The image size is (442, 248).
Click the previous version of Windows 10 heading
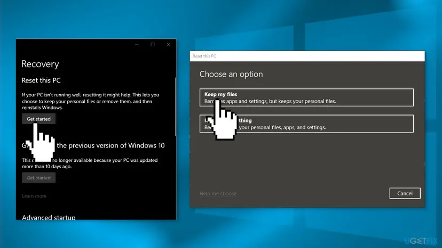(x=93, y=145)
